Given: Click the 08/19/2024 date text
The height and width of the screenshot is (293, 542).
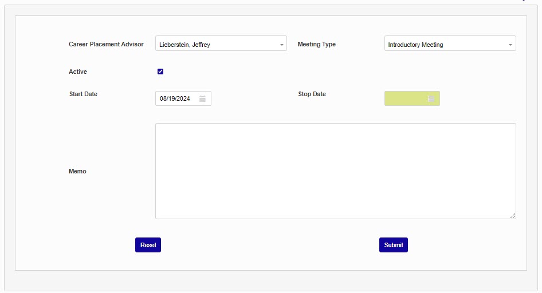Looking at the screenshot, I should (x=175, y=98).
